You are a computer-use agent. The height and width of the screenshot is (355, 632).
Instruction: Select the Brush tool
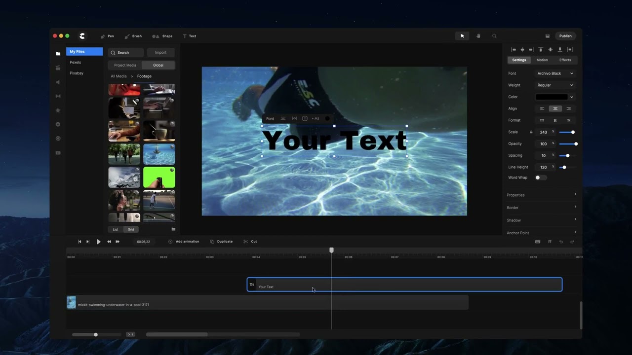click(x=133, y=36)
